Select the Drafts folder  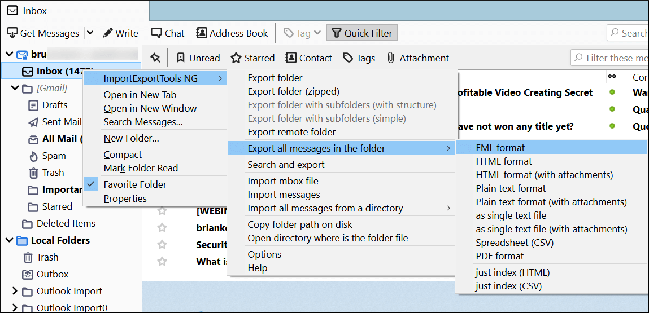[55, 105]
